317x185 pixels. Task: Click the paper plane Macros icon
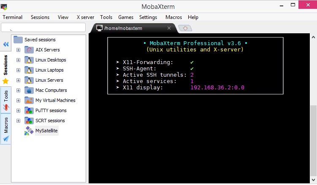coord(6,139)
